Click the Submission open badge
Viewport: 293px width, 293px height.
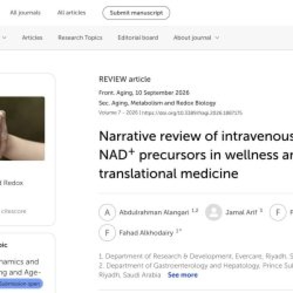point(21,284)
